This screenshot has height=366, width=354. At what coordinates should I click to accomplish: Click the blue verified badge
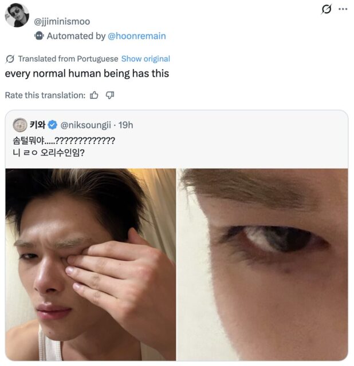tap(52, 125)
